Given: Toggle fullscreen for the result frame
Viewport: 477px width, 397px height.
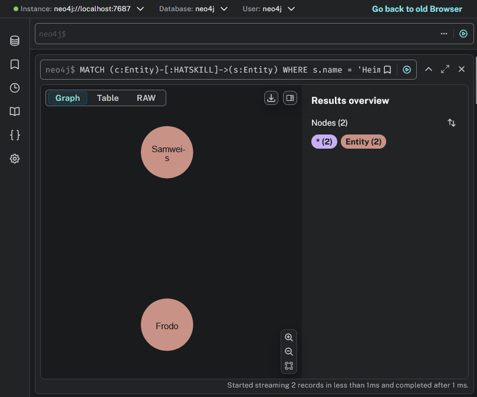Looking at the screenshot, I should 445,69.
